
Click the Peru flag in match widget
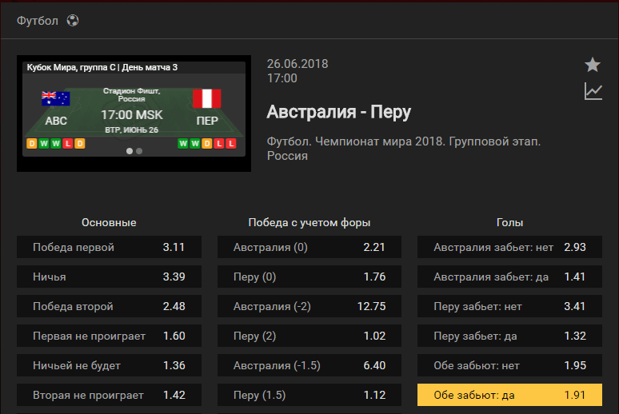207,98
